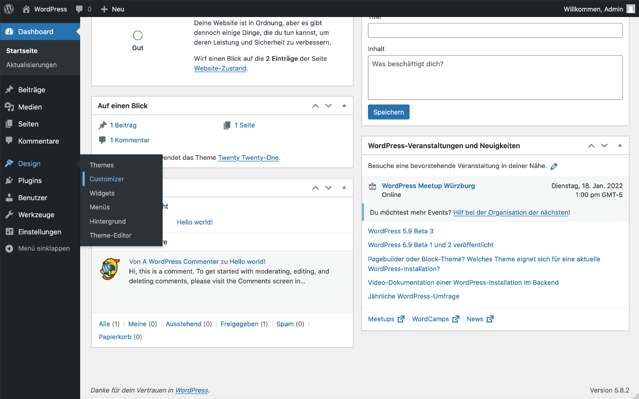Click the WordPress logo in admin bar
The height and width of the screenshot is (399, 639).
coord(9,9)
